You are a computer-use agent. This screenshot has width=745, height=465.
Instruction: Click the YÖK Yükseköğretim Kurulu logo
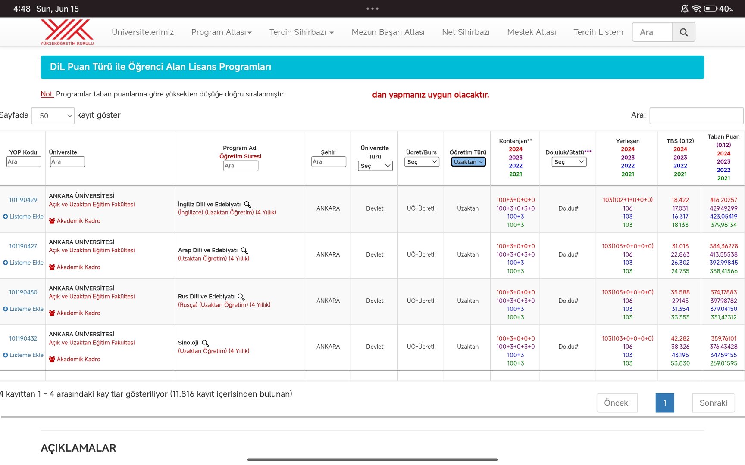point(67,32)
